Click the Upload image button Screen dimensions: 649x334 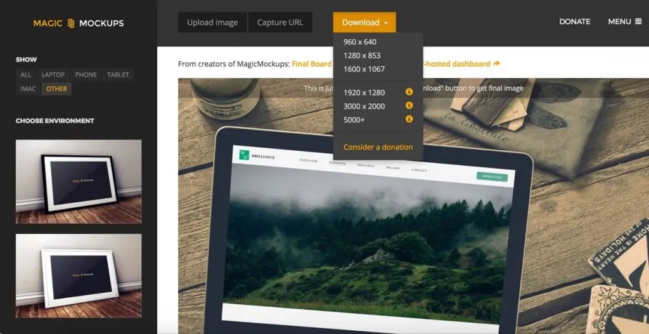[x=212, y=22]
